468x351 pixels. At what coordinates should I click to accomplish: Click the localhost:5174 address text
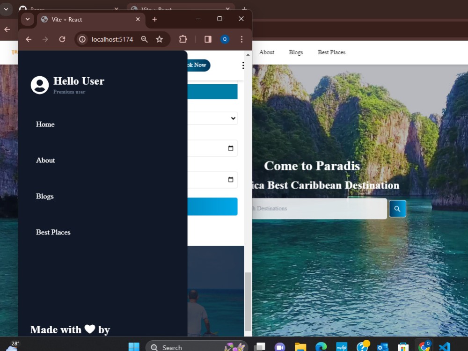click(112, 39)
